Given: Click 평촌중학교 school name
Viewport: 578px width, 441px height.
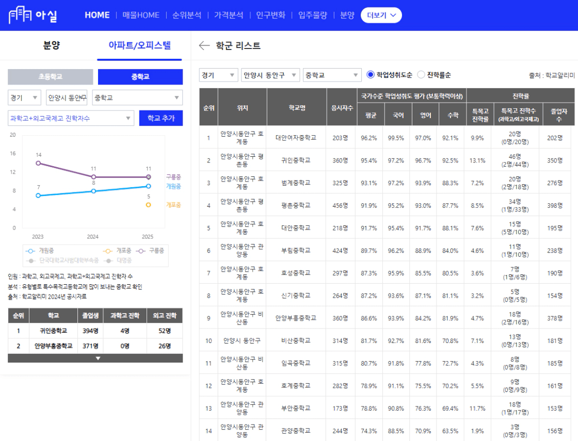Looking at the screenshot, I should pyautogui.click(x=296, y=205).
